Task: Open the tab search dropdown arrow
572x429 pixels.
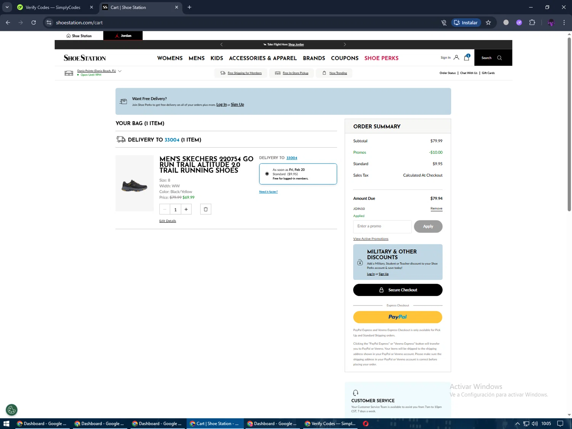Action: point(7,7)
